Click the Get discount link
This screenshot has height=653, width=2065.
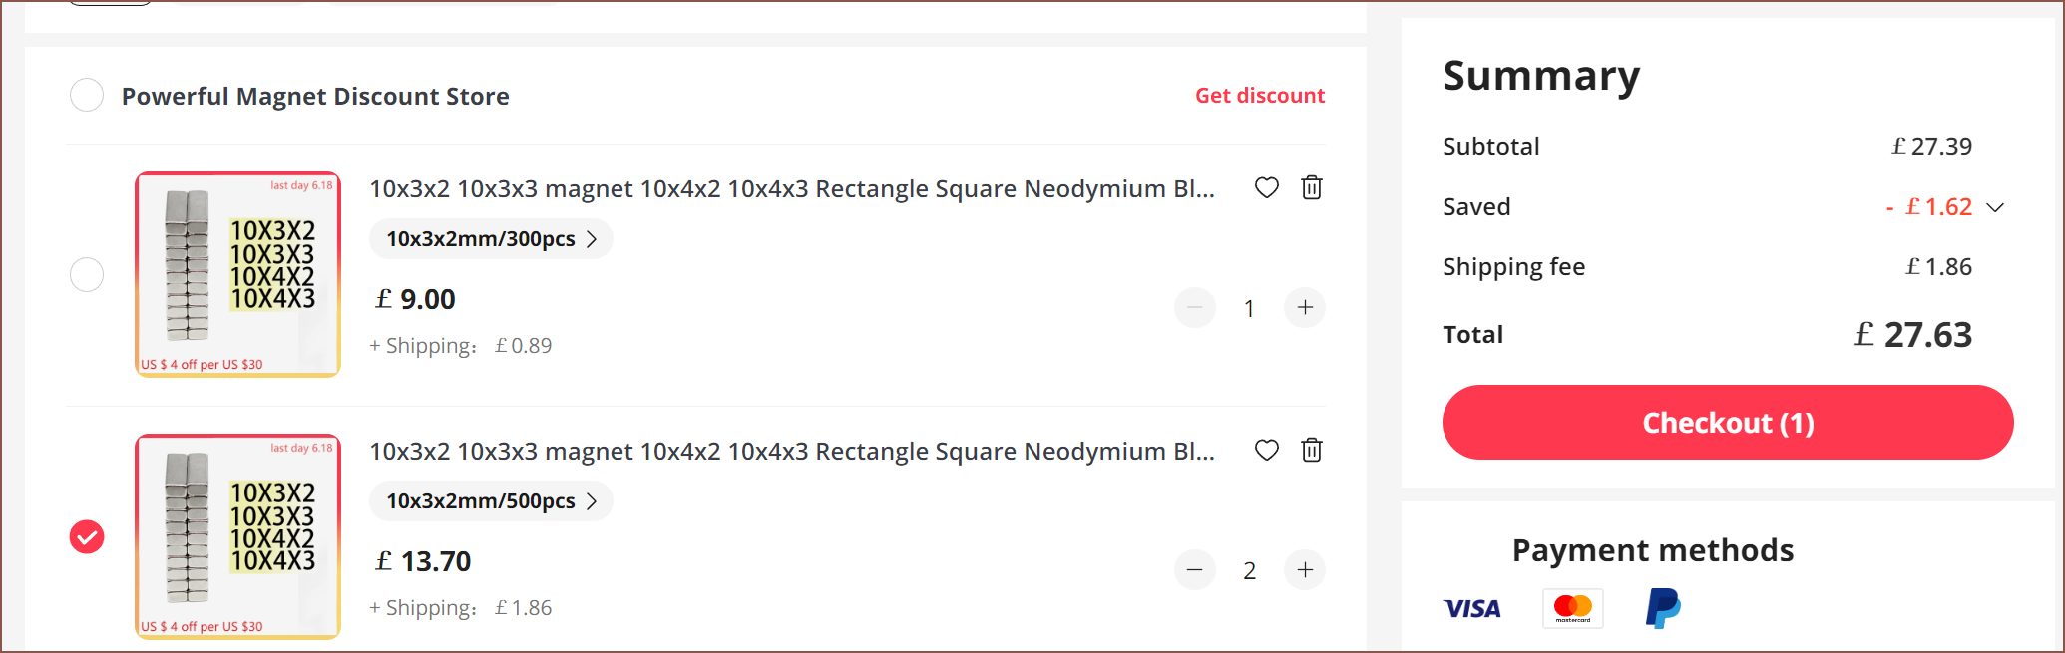pos(1259,96)
